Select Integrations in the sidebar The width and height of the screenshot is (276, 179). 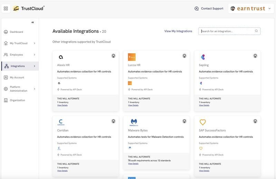click(18, 66)
